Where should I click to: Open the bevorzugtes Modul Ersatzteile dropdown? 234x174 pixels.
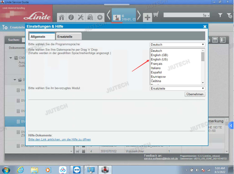177,88
